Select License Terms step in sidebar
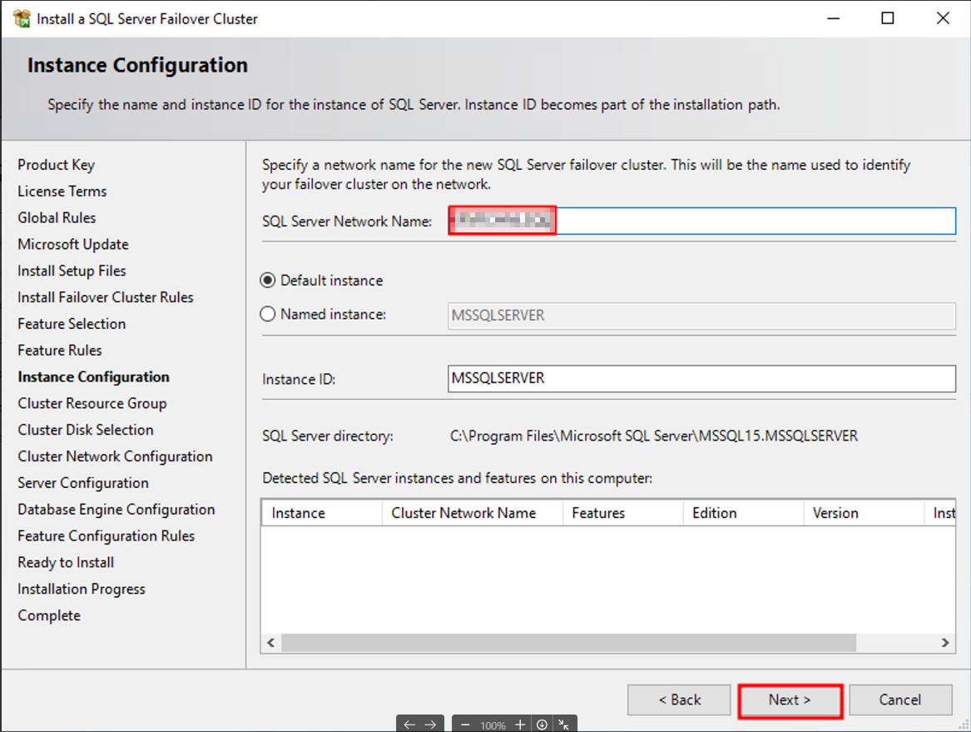 [x=62, y=192]
